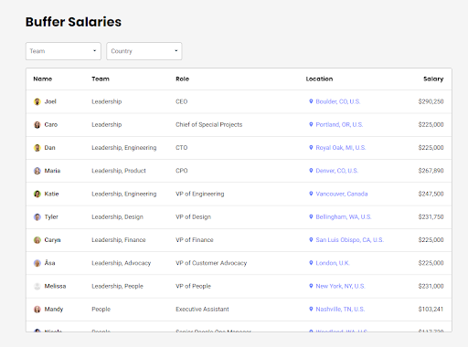Open the Bellingham, WA, U.S. location link

[344, 217]
